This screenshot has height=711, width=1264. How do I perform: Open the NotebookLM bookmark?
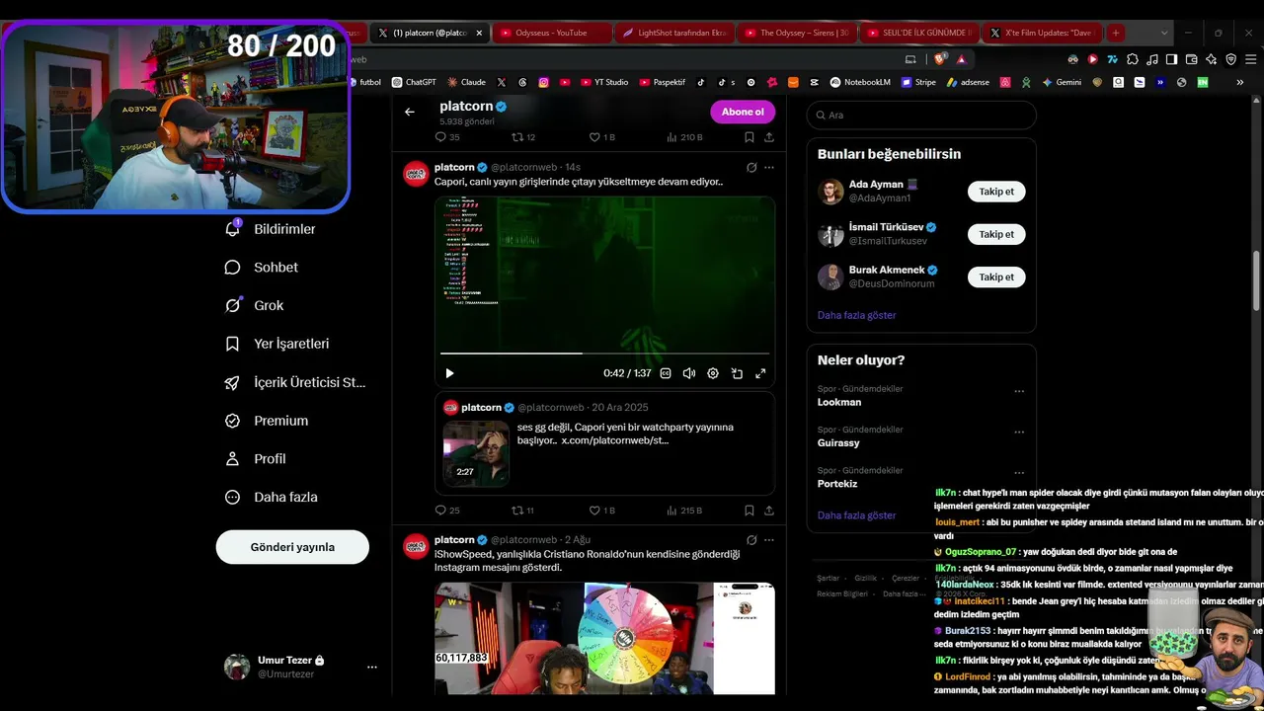[x=860, y=82]
